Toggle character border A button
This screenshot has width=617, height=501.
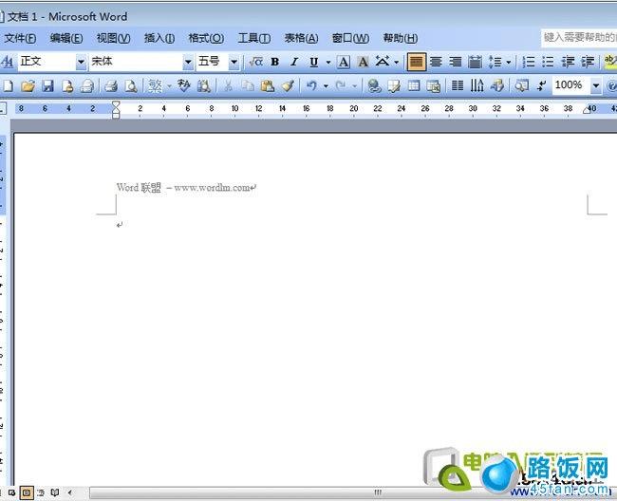tap(344, 62)
